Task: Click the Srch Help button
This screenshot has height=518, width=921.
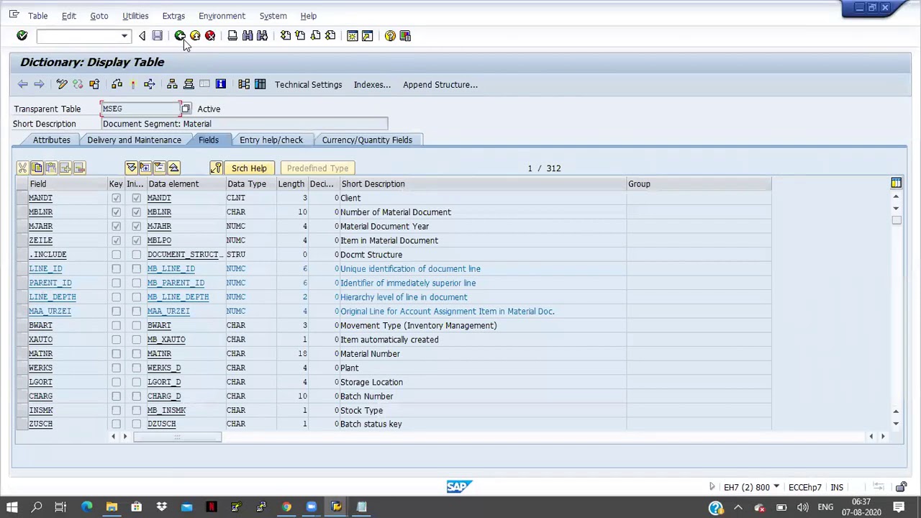Action: pos(249,168)
